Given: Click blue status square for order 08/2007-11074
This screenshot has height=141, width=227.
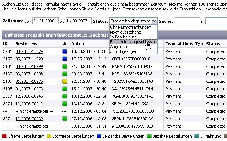Looking at the screenshot, I should [64, 51].
